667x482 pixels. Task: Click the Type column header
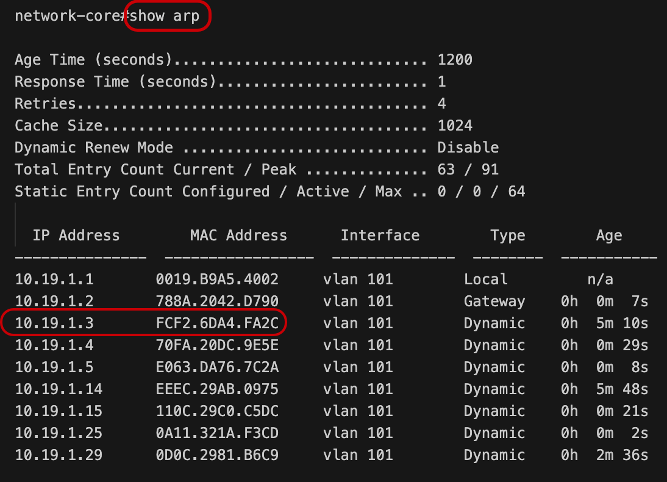tap(507, 236)
